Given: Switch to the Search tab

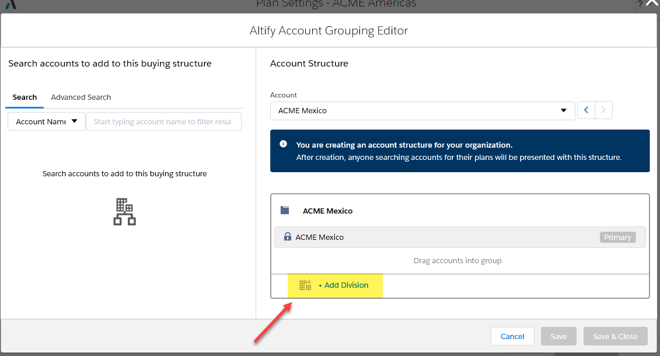Looking at the screenshot, I should 25,97.
